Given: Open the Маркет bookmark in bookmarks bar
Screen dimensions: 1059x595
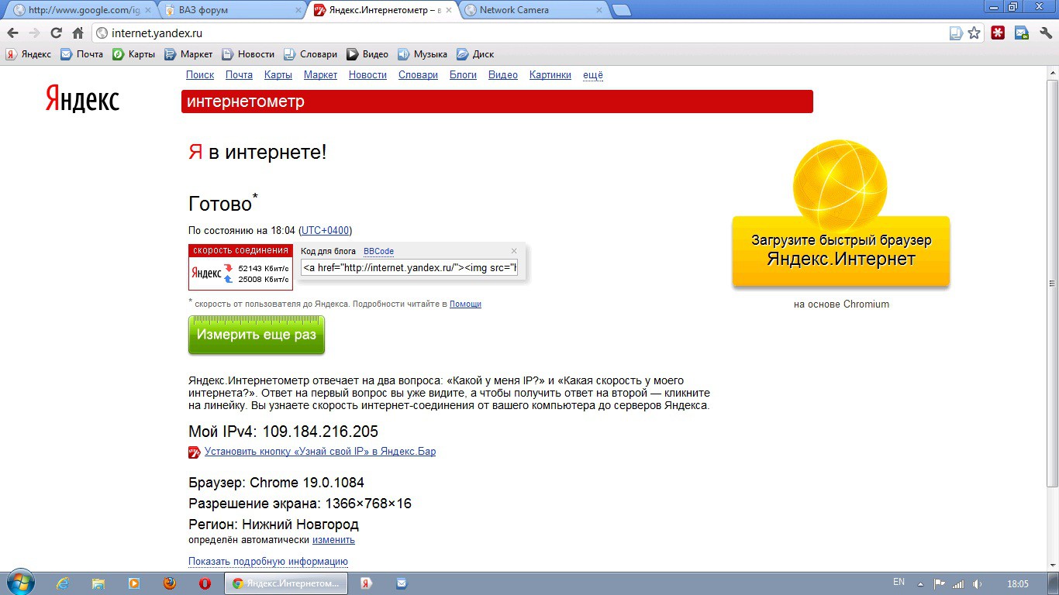Looking at the screenshot, I should tap(188, 54).
